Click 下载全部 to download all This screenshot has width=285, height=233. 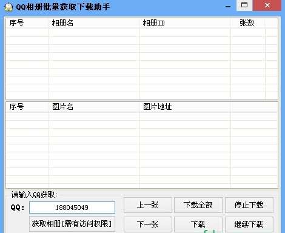pos(198,205)
